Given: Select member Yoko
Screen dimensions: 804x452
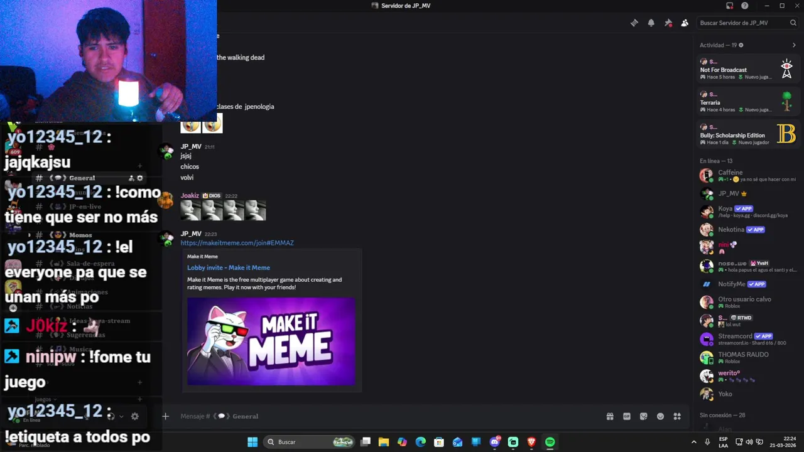Looking at the screenshot, I should point(748,394).
